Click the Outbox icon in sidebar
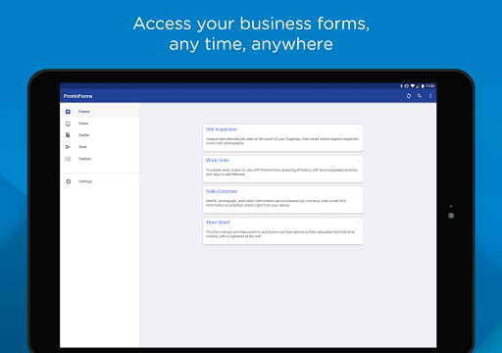Image resolution: width=502 pixels, height=353 pixels. coord(68,159)
